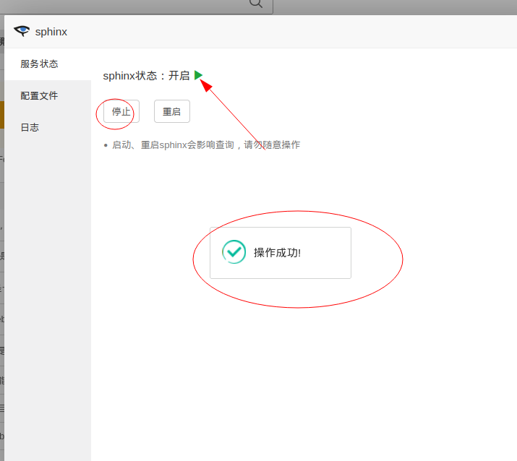Switch to the 配置文件 tab
The width and height of the screenshot is (517, 461).
48,96
